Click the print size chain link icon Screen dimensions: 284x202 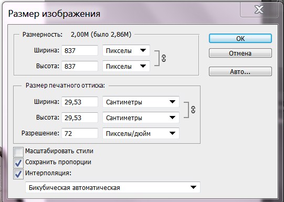point(193,110)
